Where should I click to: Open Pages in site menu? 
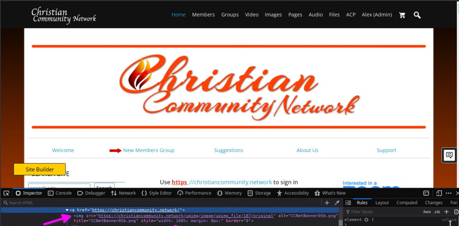click(295, 15)
